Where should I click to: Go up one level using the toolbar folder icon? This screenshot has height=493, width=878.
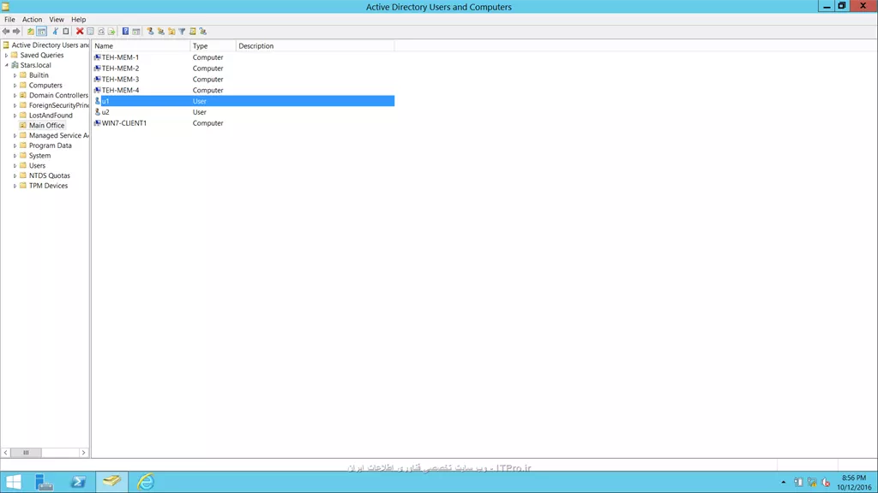coord(31,32)
